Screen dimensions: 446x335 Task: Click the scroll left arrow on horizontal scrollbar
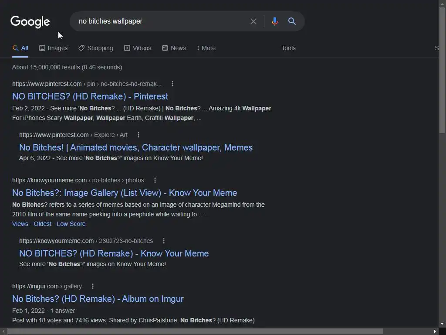(x=3, y=332)
